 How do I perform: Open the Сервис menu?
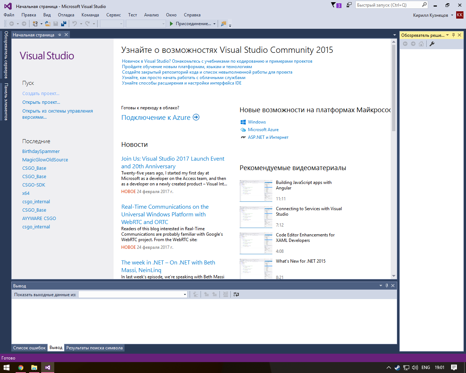coord(114,15)
